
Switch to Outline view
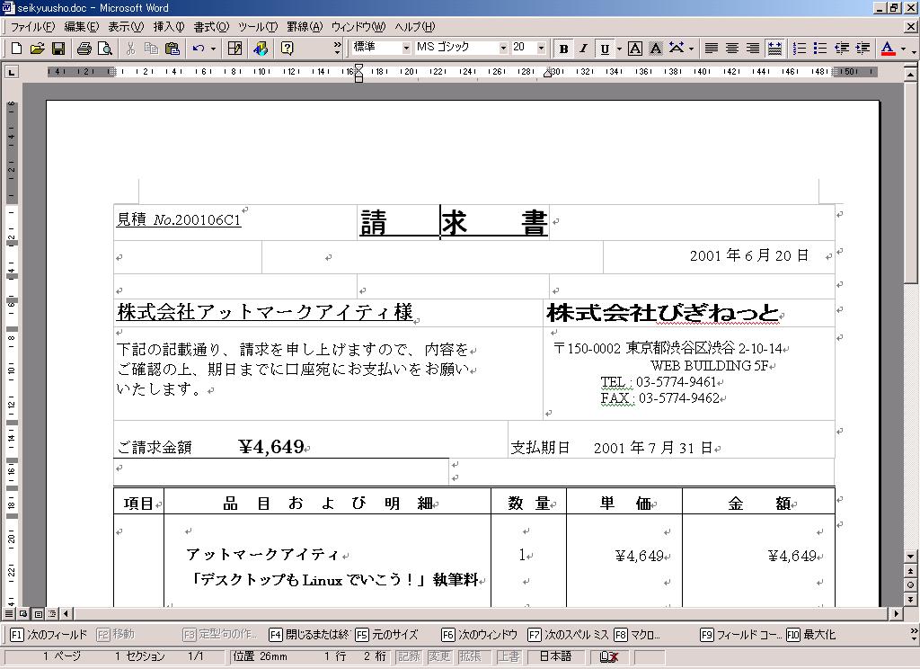pyautogui.click(x=52, y=614)
